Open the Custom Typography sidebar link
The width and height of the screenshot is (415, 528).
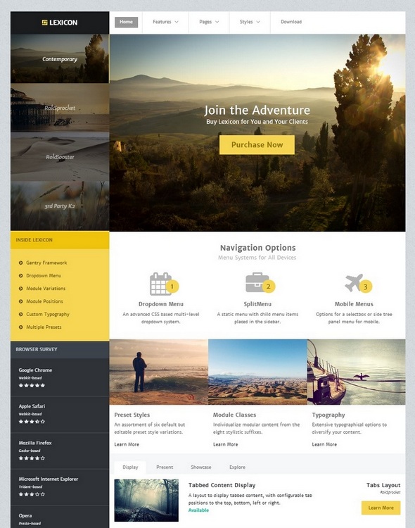pyautogui.click(x=48, y=314)
